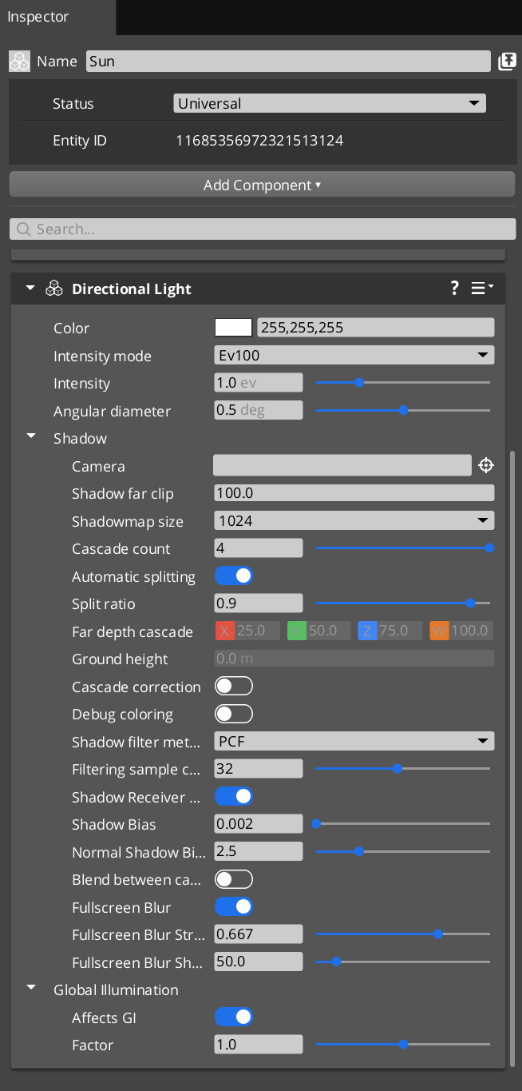522x1091 pixels.
Task: Open Shadowmap size dropdown
Action: [354, 521]
